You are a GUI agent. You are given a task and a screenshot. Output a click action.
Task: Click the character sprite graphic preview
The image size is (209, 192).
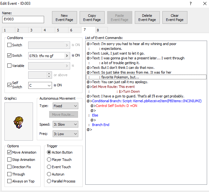[x=19, y=121]
